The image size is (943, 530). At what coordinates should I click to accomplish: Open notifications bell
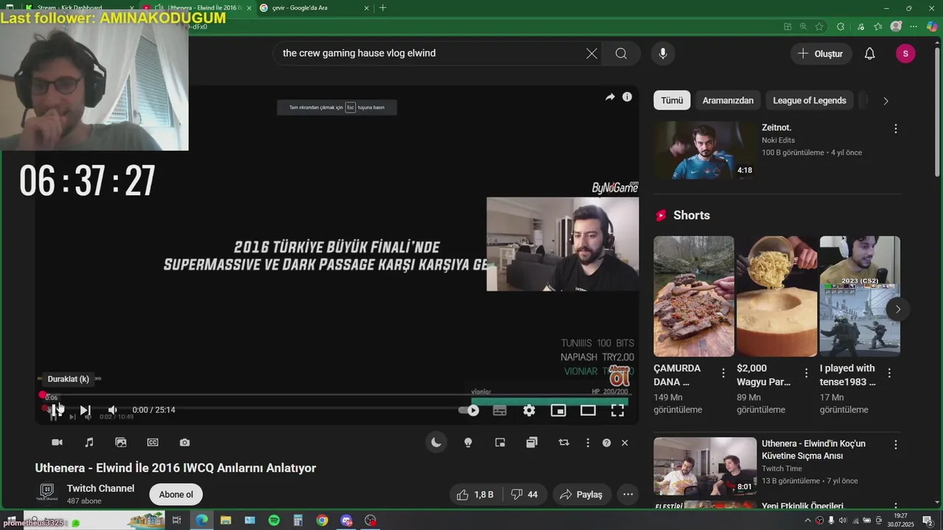click(x=869, y=54)
